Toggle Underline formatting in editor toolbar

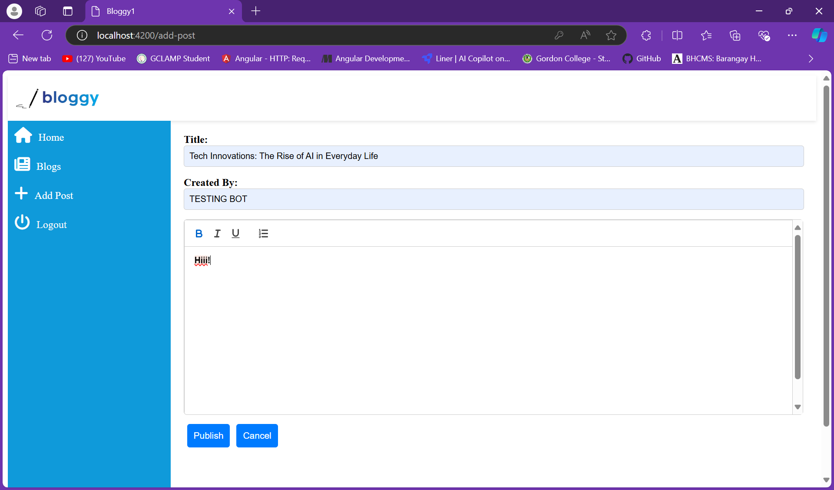click(235, 234)
